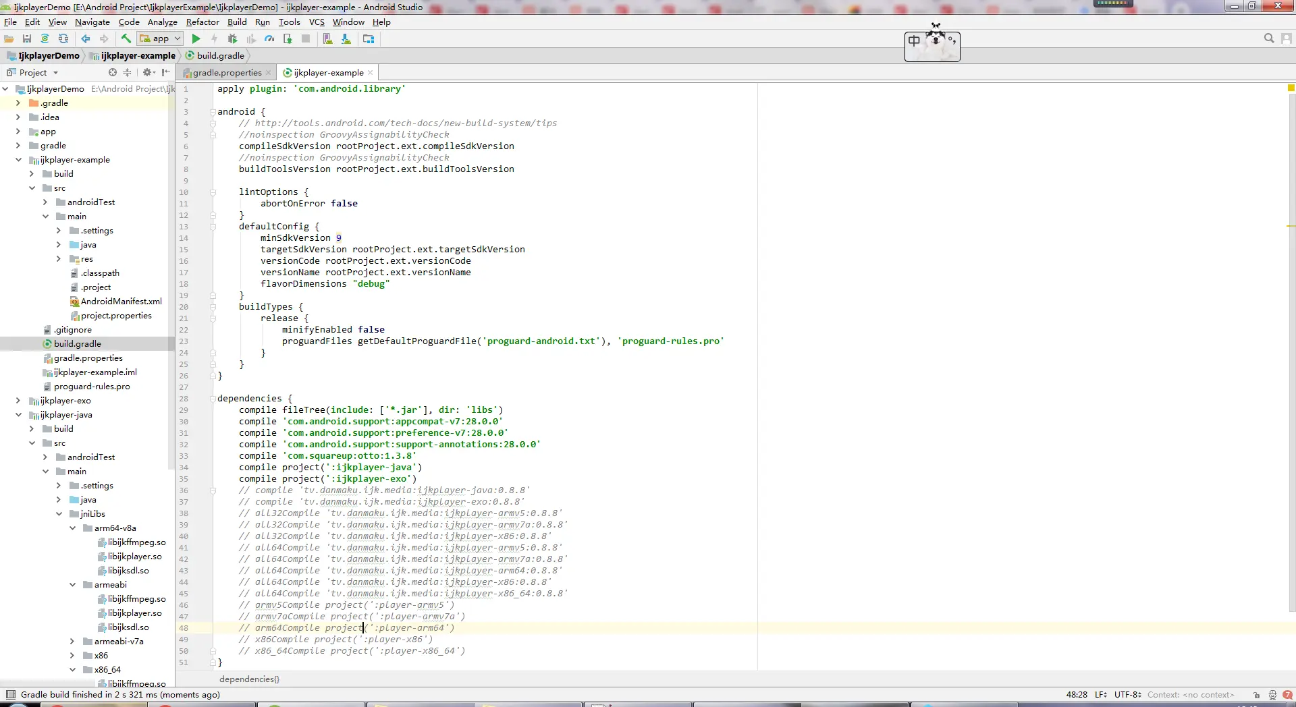Open the AVD Manager icon
The width and height of the screenshot is (1296, 707).
pos(327,39)
